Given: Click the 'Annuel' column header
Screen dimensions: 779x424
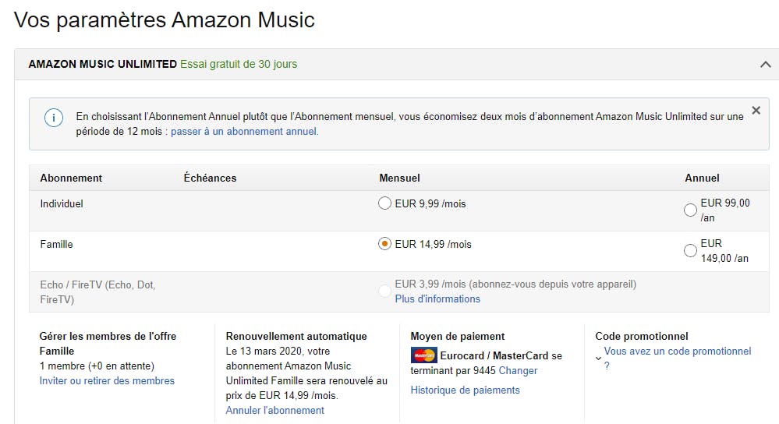Looking at the screenshot, I should point(702,178).
